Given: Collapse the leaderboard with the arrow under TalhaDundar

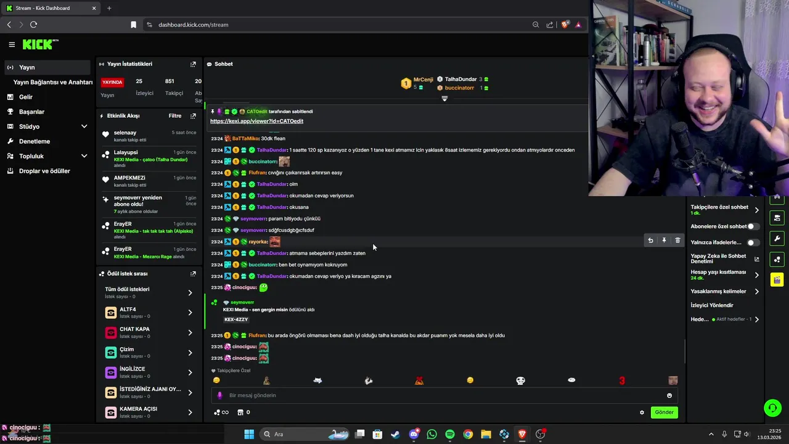Looking at the screenshot, I should [444, 99].
